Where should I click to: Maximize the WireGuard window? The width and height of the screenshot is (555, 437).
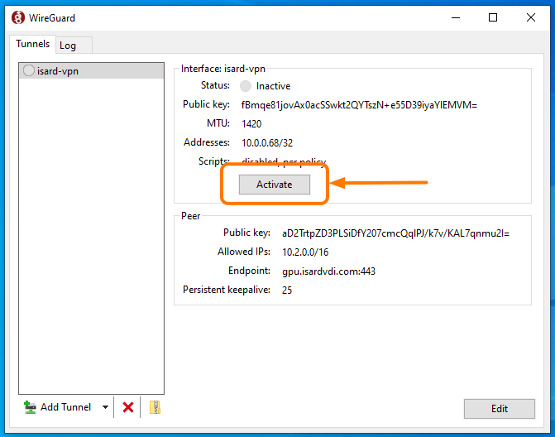493,17
